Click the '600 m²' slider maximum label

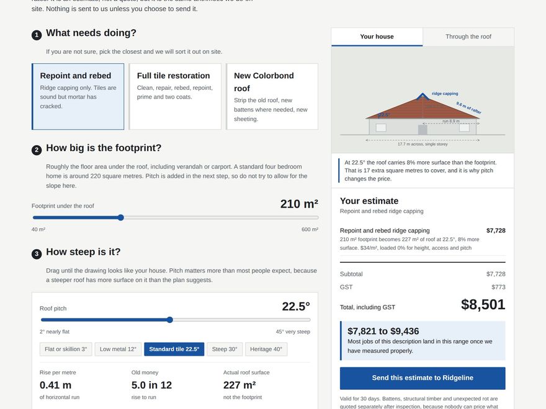click(310, 229)
